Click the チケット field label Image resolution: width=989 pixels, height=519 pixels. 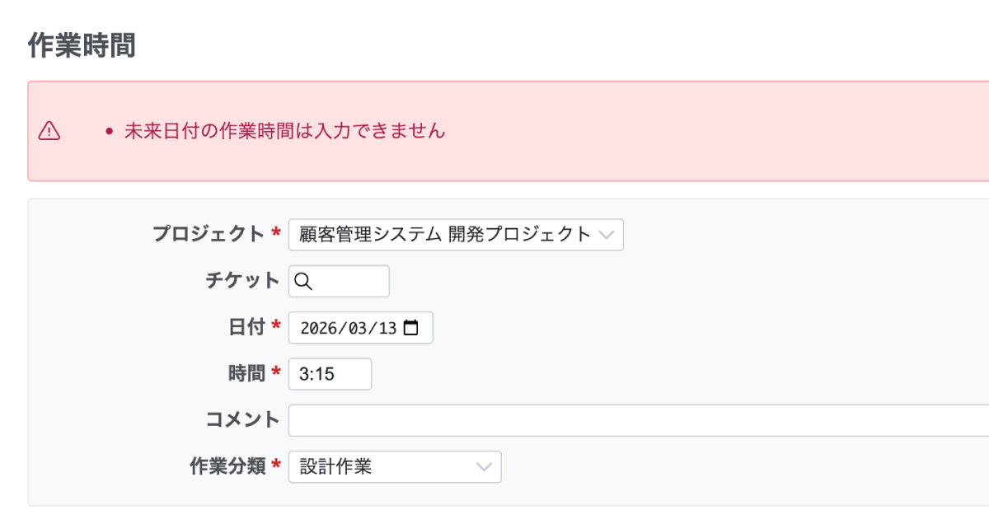(242, 281)
